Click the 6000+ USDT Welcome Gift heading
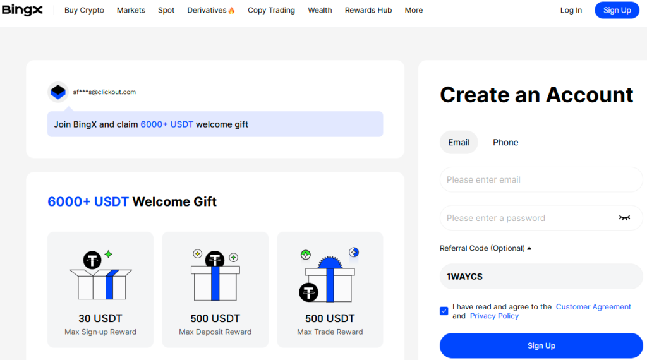This screenshot has height=360, width=647. click(x=132, y=201)
